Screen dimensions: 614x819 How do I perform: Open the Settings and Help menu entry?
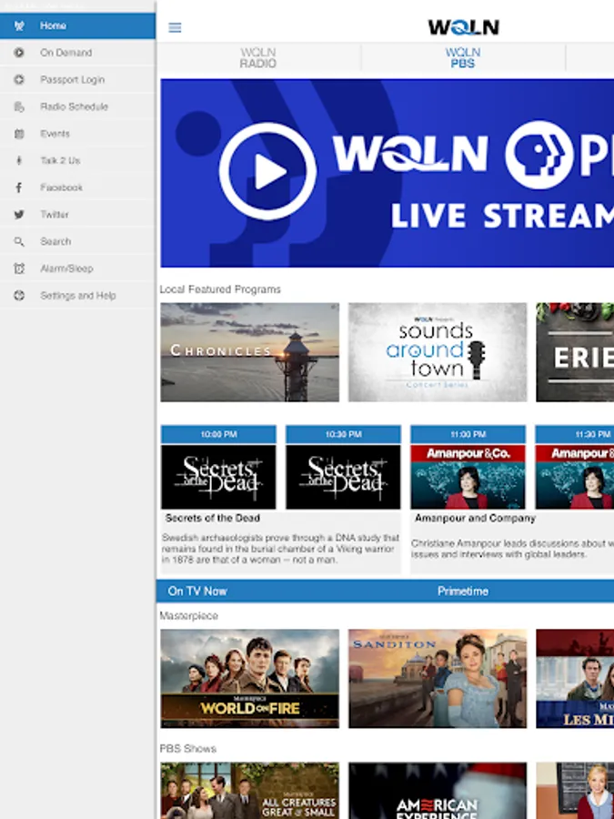[x=78, y=296]
